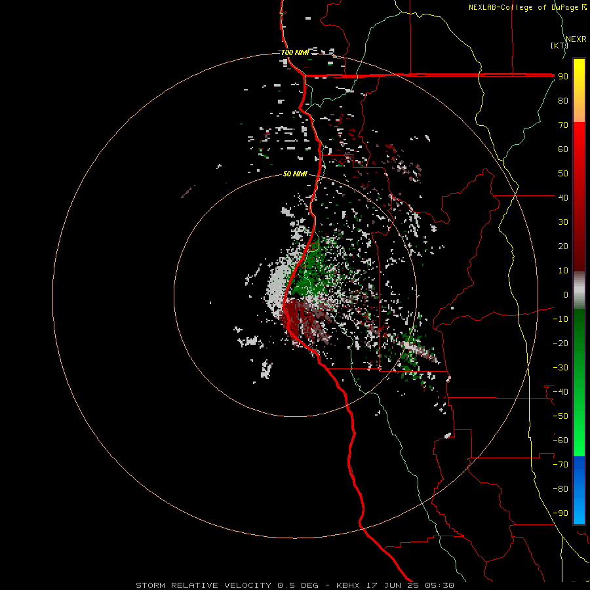590x590 pixels.
Task: Click the positive 50 scale value
Action: pos(563,174)
